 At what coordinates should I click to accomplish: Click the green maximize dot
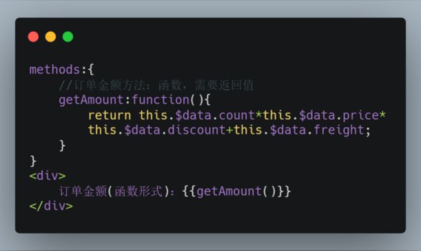(68, 37)
